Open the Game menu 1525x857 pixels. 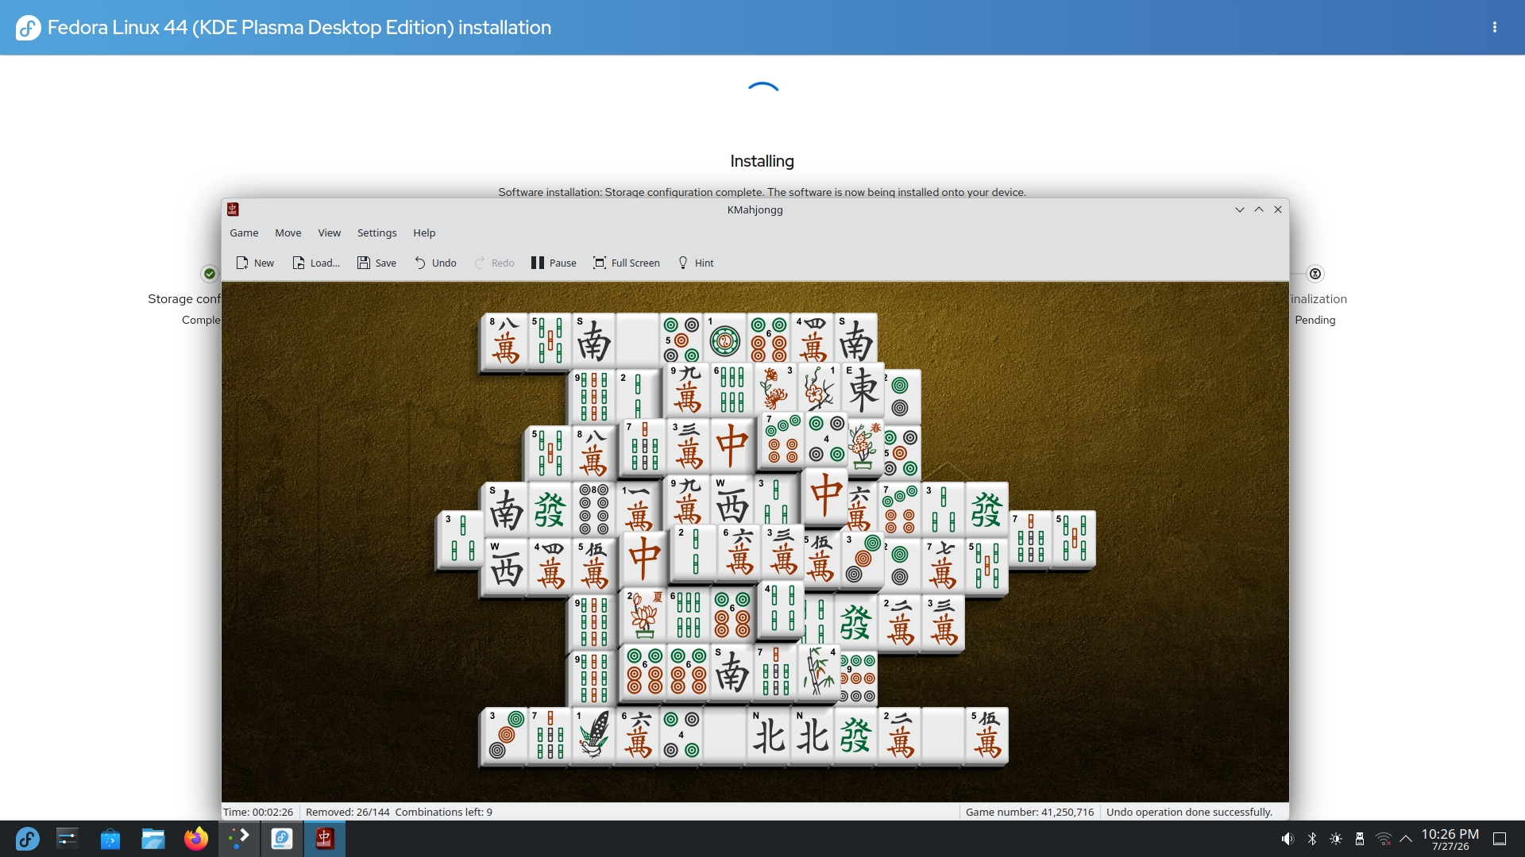click(244, 233)
